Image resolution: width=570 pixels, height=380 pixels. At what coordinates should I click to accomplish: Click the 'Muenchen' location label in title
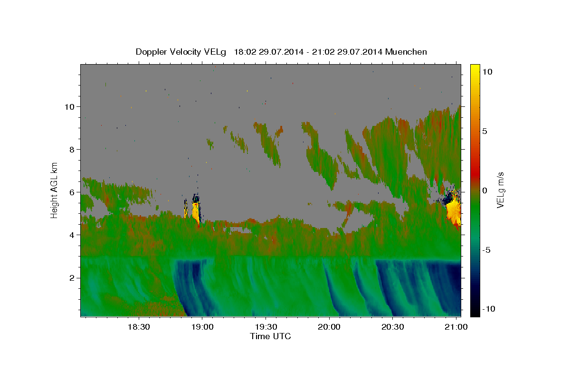click(x=406, y=52)
